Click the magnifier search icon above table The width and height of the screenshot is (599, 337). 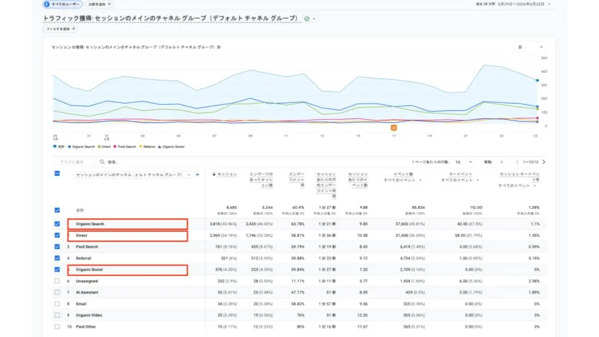[x=102, y=162]
